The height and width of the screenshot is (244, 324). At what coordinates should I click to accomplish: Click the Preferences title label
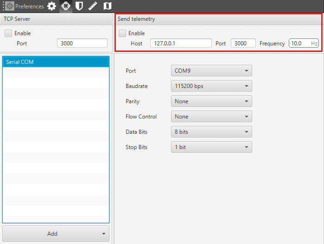(x=30, y=6)
